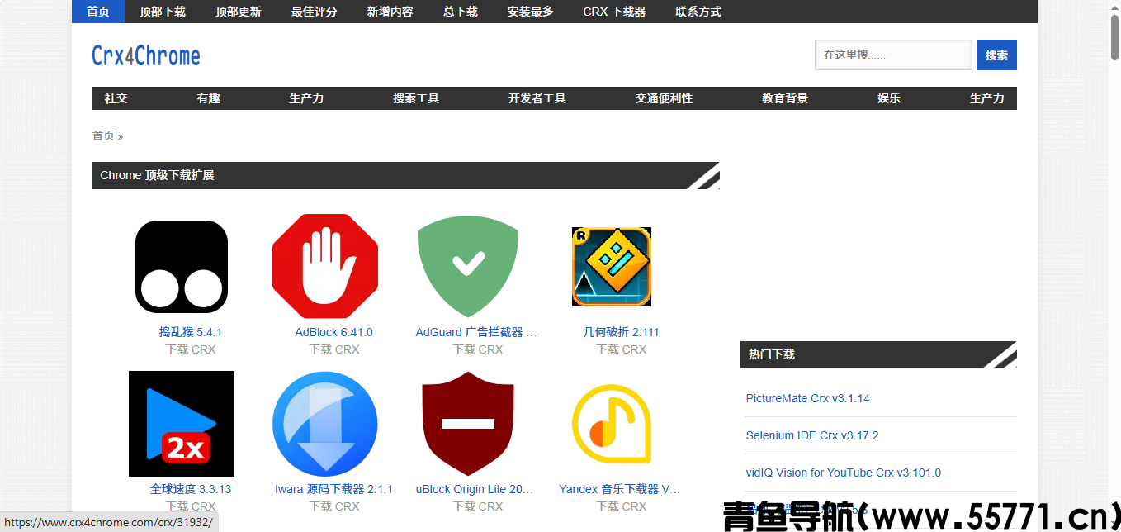Select the 有趣 category
This screenshot has width=1121, height=532.
pos(209,98)
